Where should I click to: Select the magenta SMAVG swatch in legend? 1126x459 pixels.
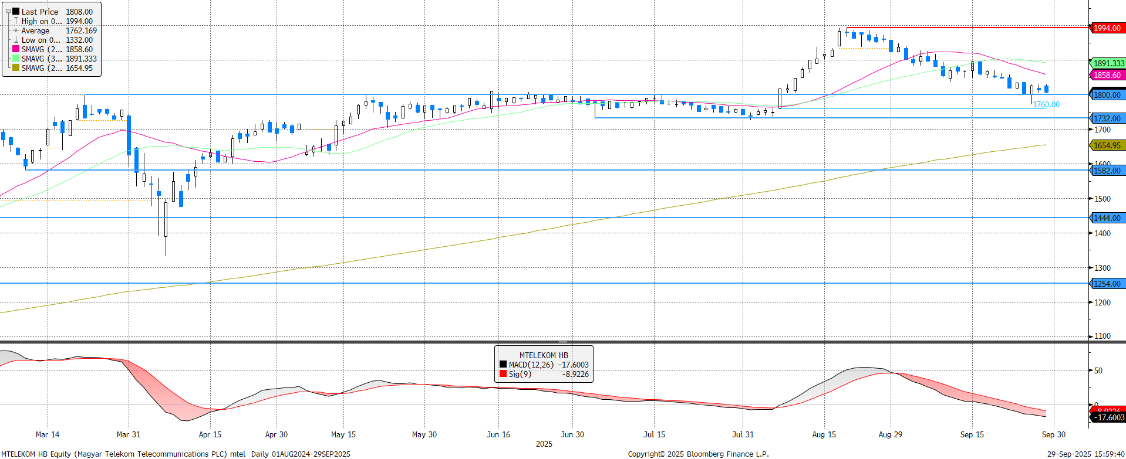click(16, 49)
